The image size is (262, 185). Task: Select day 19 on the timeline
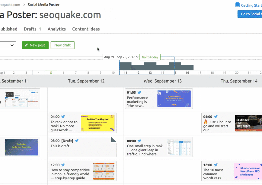224,73
